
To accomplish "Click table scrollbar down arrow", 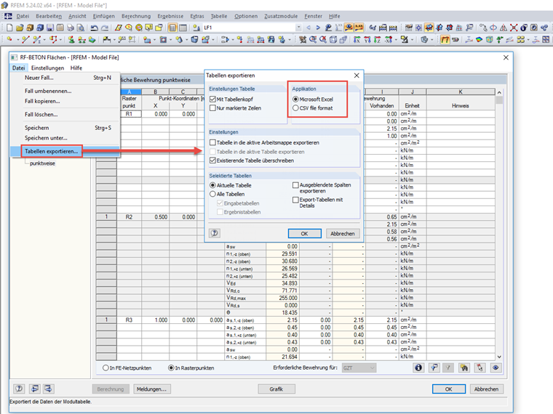I will tap(499, 357).
